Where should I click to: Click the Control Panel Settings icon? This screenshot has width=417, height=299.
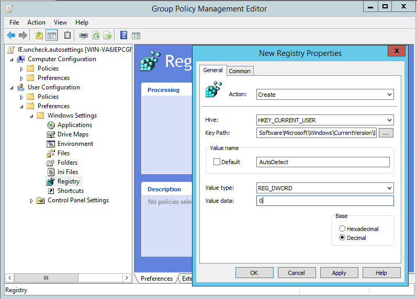click(x=41, y=200)
